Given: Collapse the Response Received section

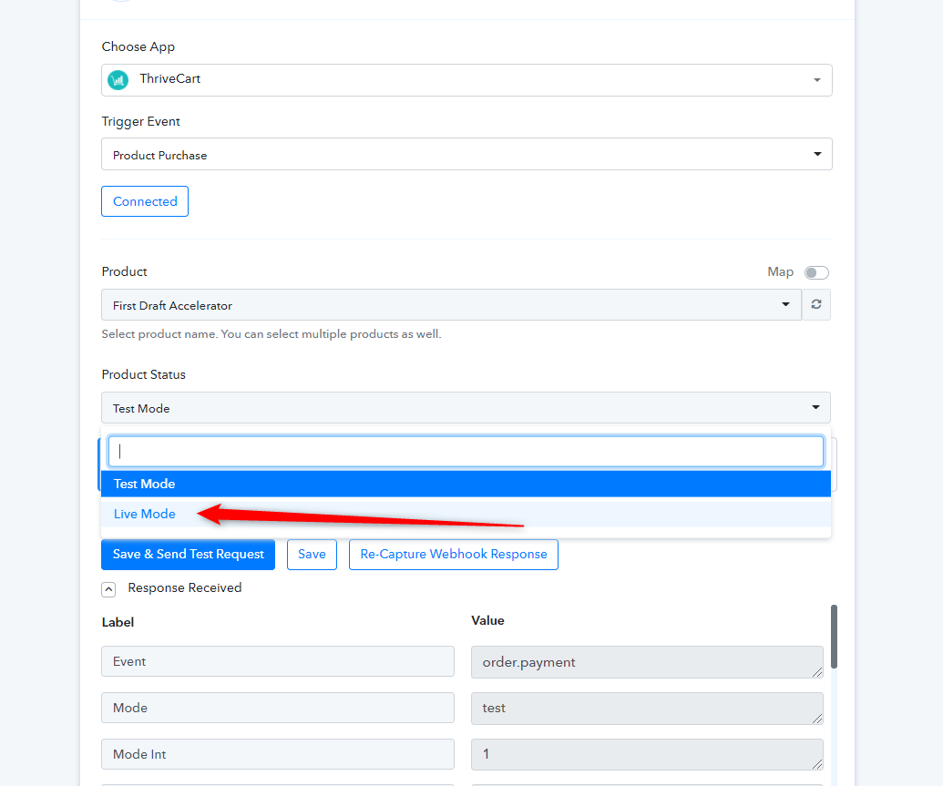Looking at the screenshot, I should coord(108,589).
